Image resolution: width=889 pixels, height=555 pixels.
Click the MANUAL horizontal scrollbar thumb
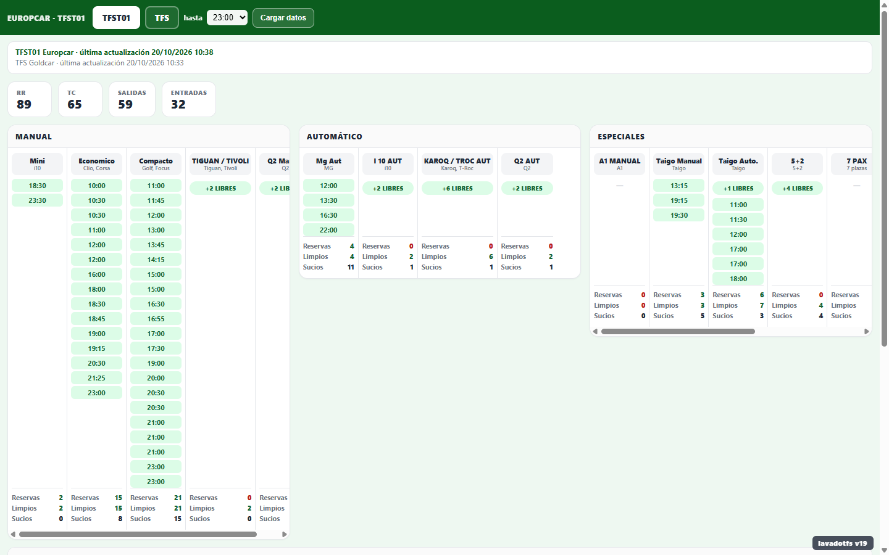138,535
